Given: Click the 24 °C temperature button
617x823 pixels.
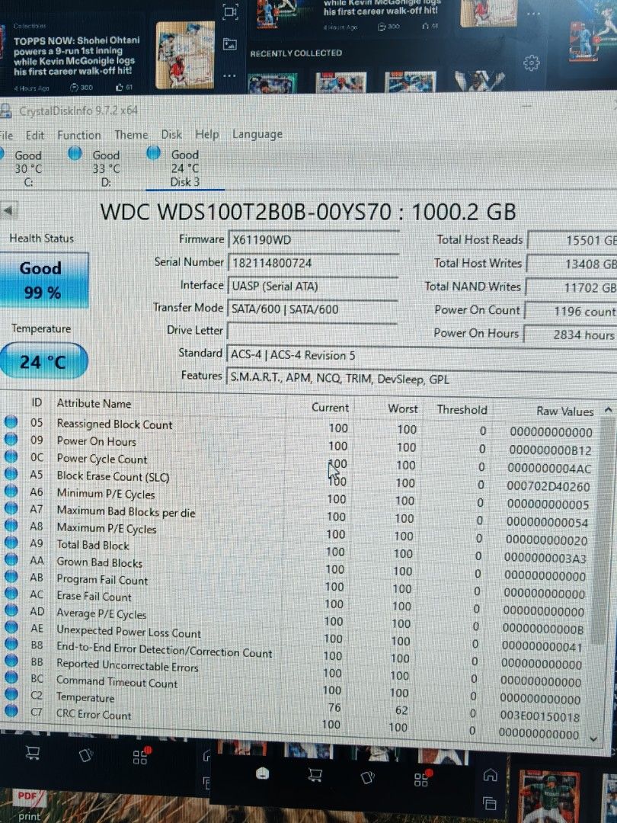Looking at the screenshot, I should [x=43, y=361].
